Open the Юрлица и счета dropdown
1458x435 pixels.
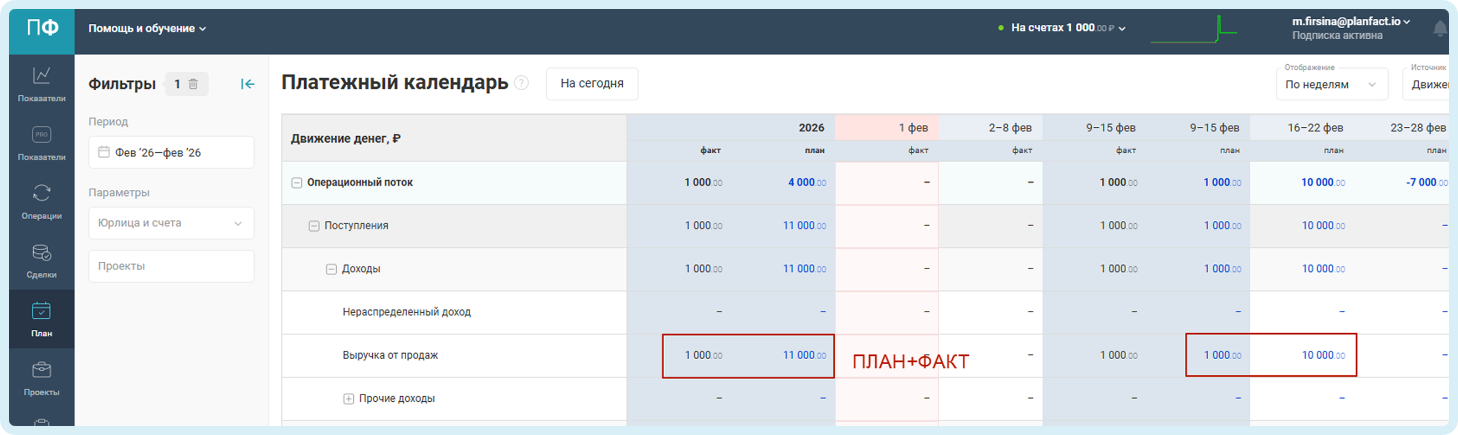click(x=171, y=224)
